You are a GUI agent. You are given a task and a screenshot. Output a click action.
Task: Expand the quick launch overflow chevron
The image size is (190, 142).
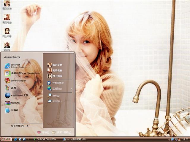(x=29, y=139)
